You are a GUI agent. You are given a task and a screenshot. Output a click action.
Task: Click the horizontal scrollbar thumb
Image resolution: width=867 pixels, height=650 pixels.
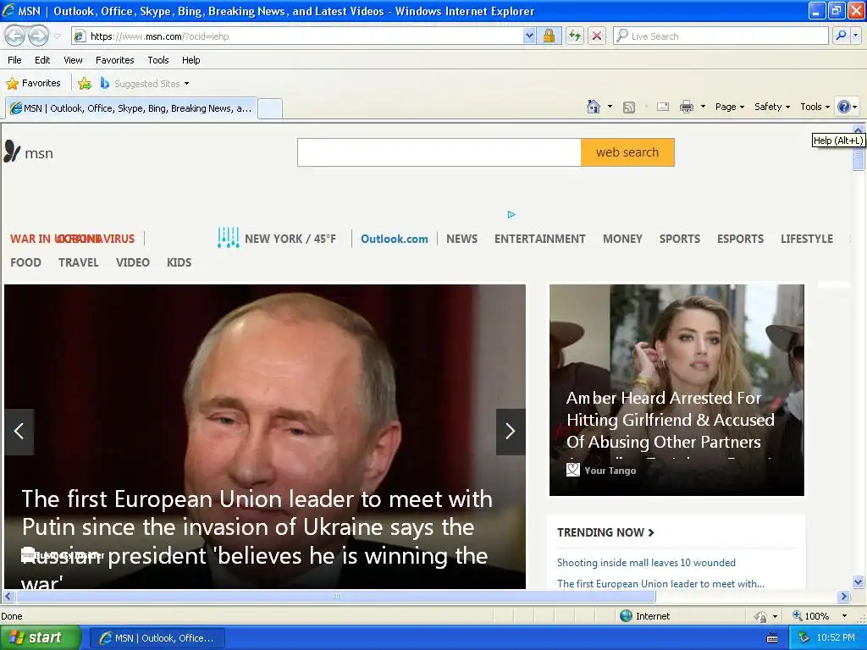(336, 597)
